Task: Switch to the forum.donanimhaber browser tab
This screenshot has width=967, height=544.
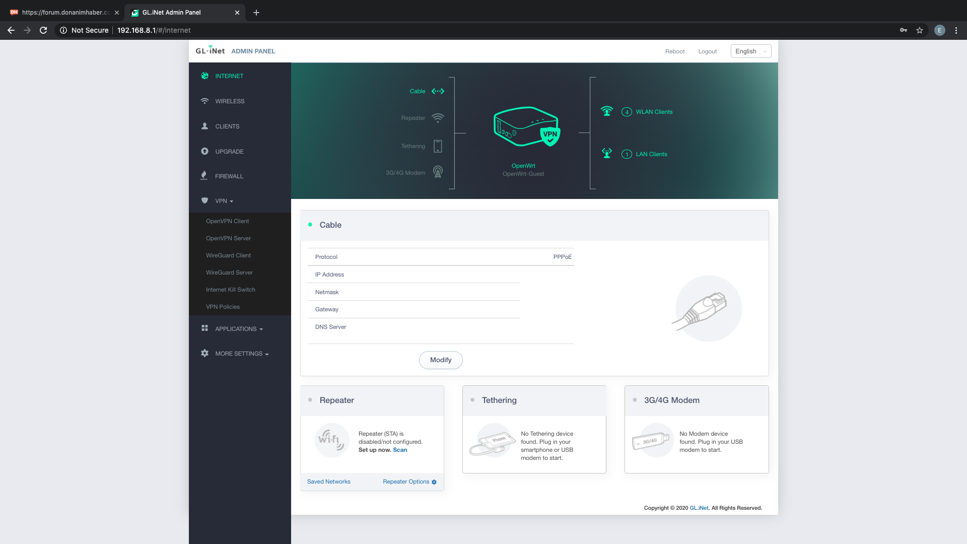Action: tap(64, 12)
